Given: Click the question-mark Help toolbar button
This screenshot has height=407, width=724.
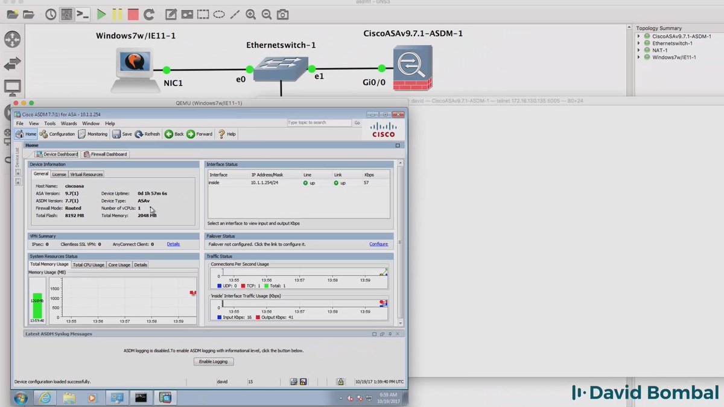Looking at the screenshot, I should click(227, 134).
